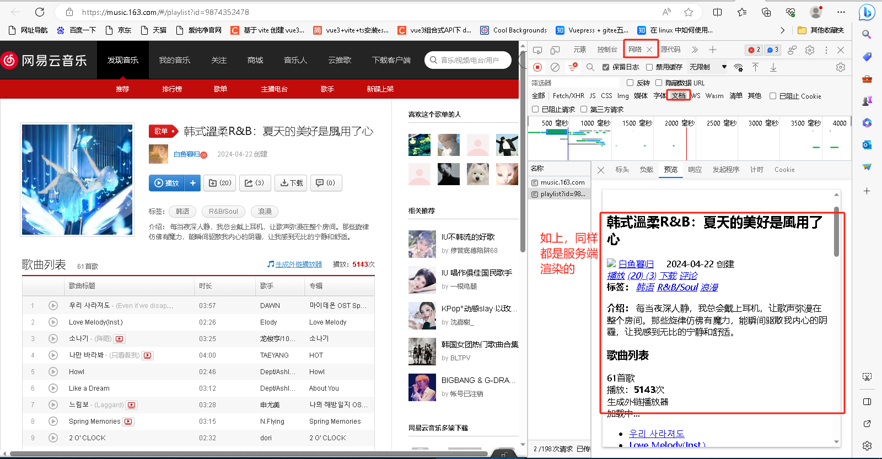Image resolution: width=882 pixels, height=459 pixels.
Task: Open network conditions Wi-Fi icon
Action: 739,67
